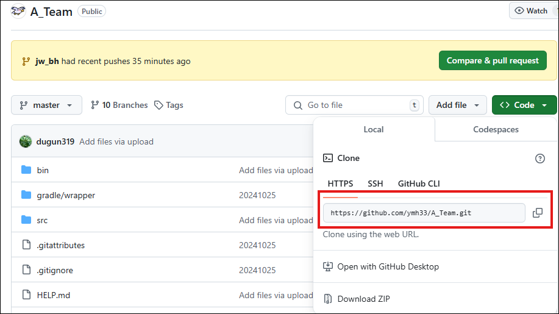Click the desktop download icon beside GitHub Desktop
Viewport: 559px width, 314px height.
point(327,266)
